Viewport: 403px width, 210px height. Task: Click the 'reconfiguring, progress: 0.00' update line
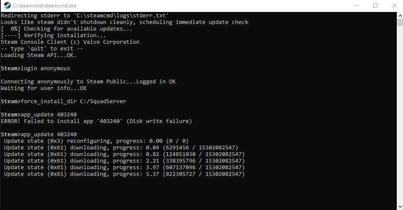(x=97, y=141)
